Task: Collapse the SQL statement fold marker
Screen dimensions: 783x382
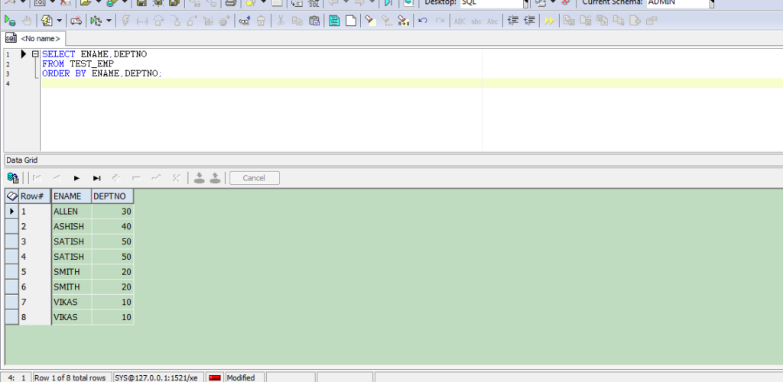Action: [x=34, y=54]
